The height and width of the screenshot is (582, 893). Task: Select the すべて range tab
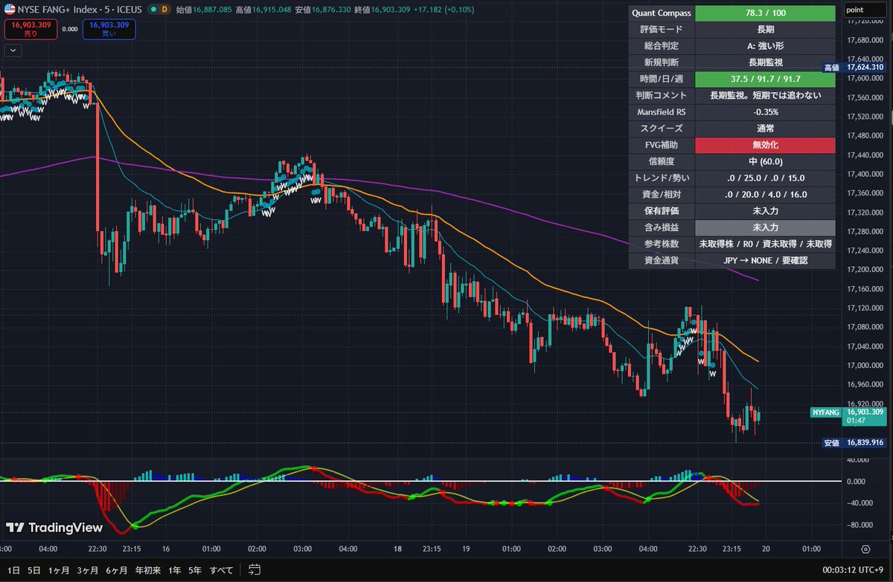222,570
